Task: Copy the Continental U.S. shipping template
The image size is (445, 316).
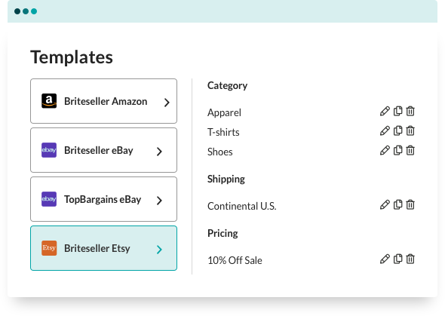Action: pos(398,204)
